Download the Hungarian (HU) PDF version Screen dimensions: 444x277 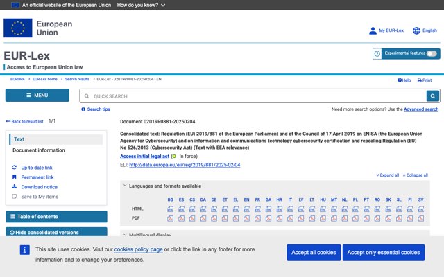323,219
